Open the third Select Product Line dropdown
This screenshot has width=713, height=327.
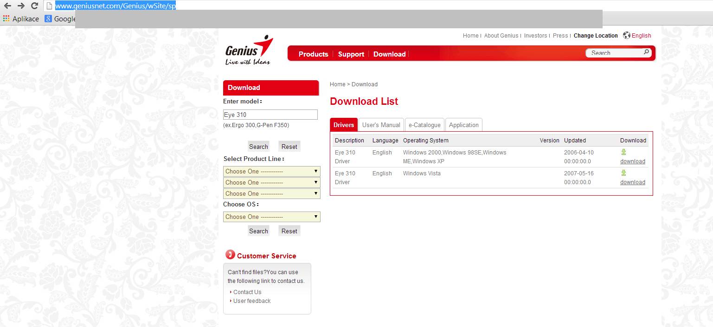[272, 193]
